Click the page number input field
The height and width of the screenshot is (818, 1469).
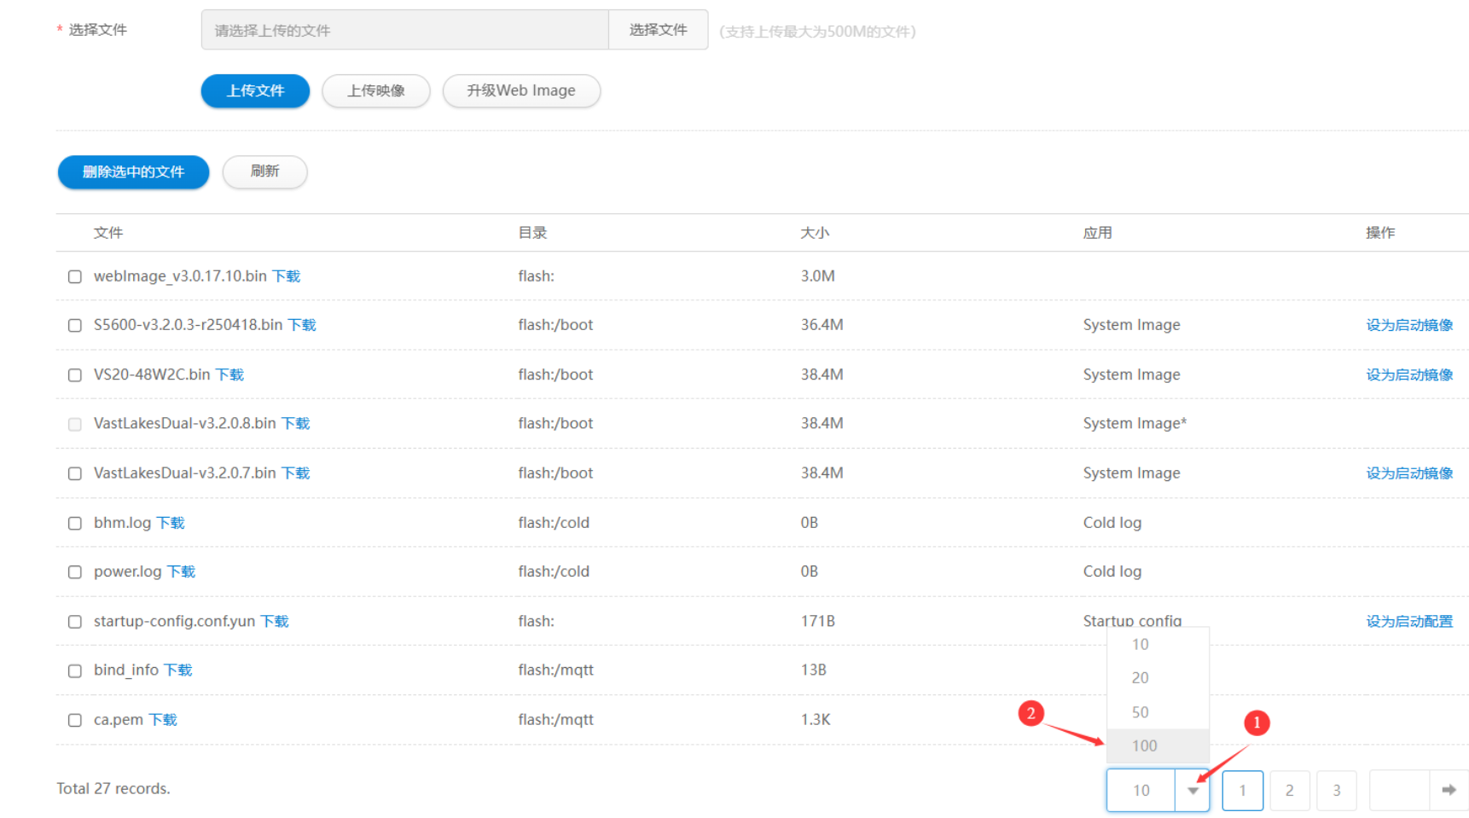click(1399, 791)
